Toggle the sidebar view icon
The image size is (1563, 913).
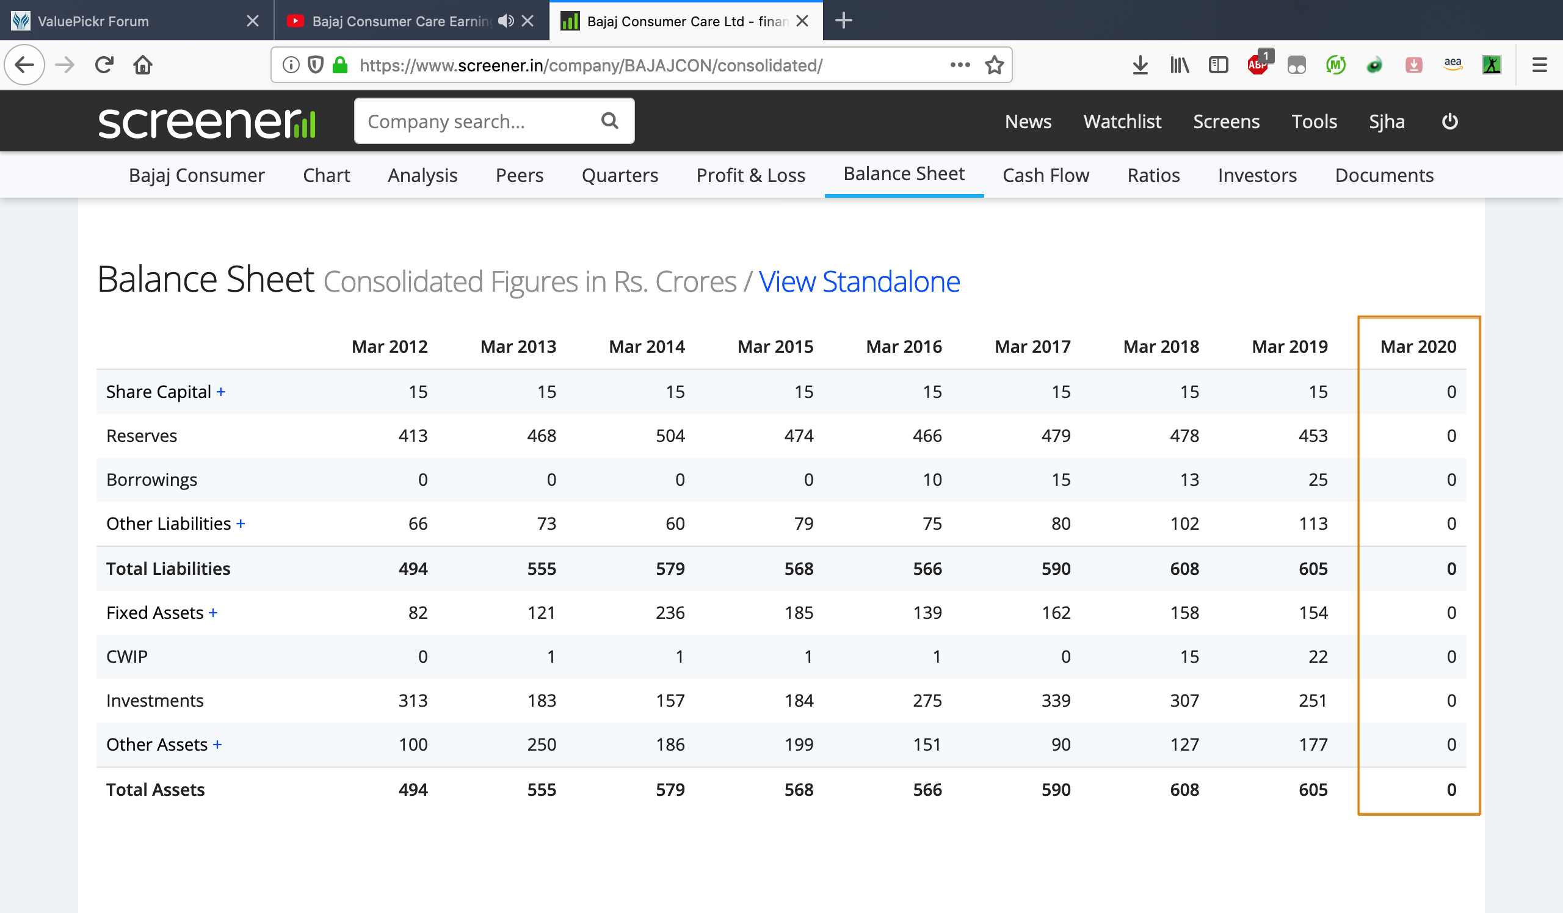pyautogui.click(x=1218, y=65)
